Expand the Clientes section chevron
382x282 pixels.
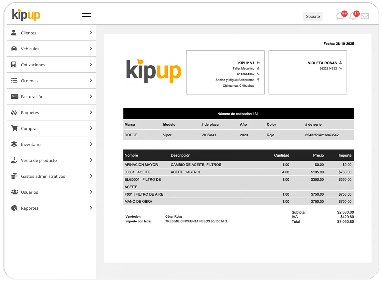(x=91, y=33)
